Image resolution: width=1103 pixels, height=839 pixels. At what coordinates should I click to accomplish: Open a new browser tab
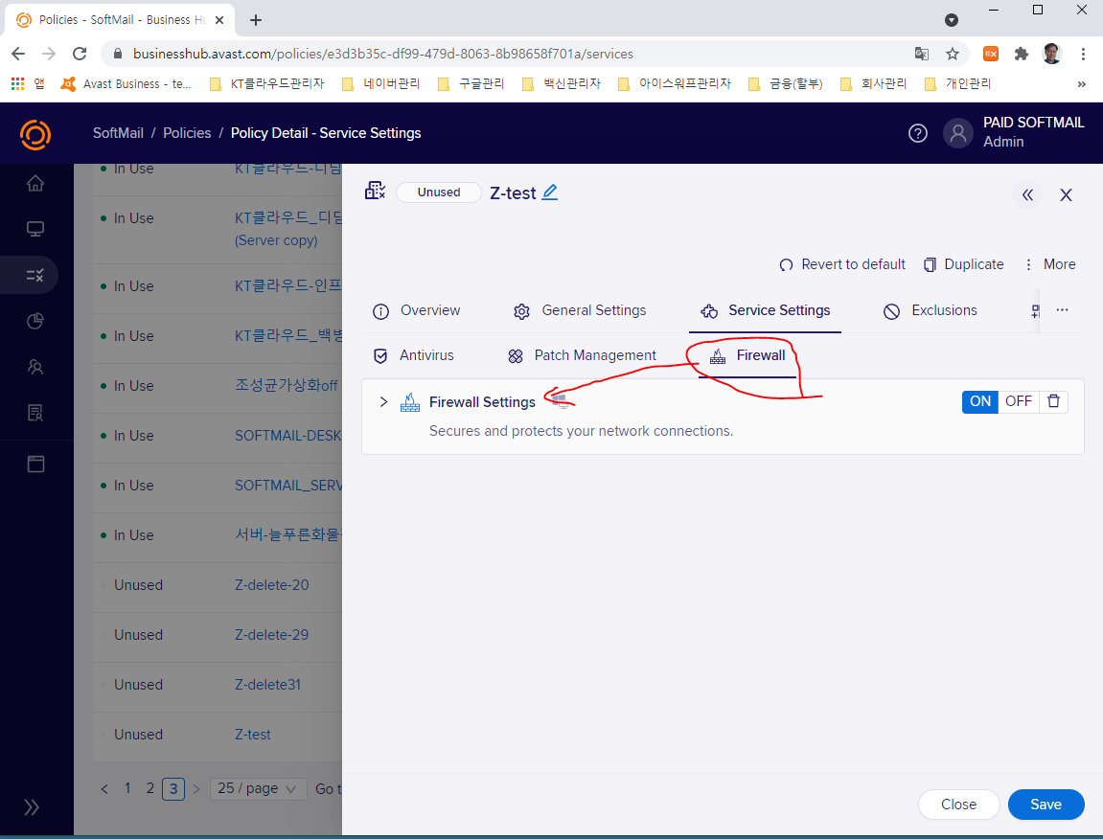pyautogui.click(x=255, y=20)
